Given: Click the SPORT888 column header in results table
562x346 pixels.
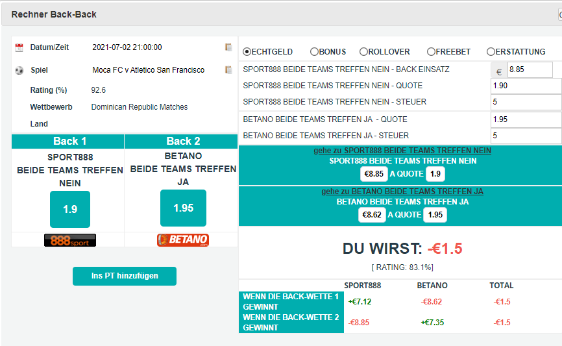Looking at the screenshot, I should tap(362, 286).
